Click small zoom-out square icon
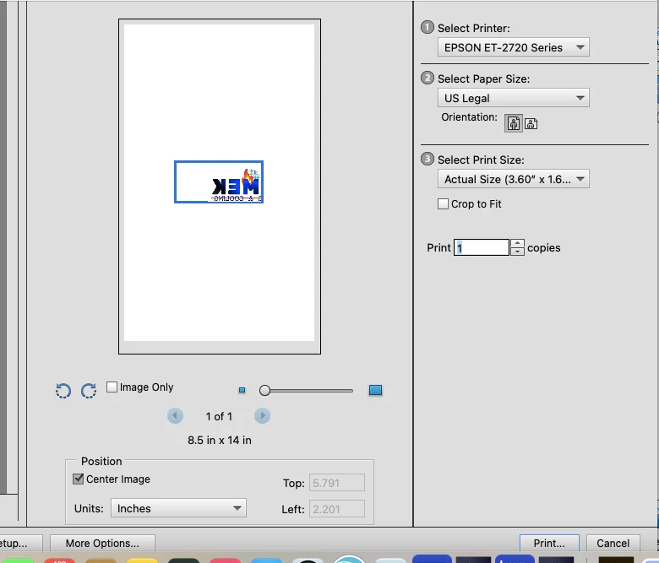The image size is (659, 563). coord(242,391)
